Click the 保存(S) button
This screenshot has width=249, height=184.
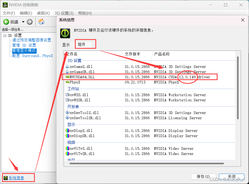click(x=204, y=176)
